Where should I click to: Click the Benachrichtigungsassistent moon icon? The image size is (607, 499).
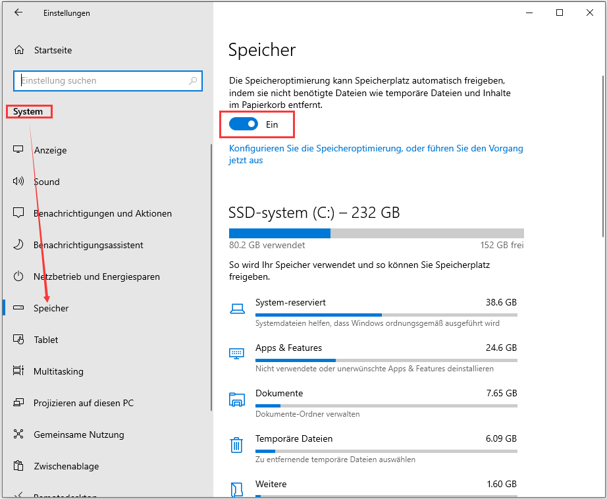pyautogui.click(x=18, y=244)
